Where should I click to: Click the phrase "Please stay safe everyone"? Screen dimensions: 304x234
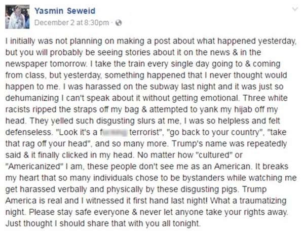[79, 212]
